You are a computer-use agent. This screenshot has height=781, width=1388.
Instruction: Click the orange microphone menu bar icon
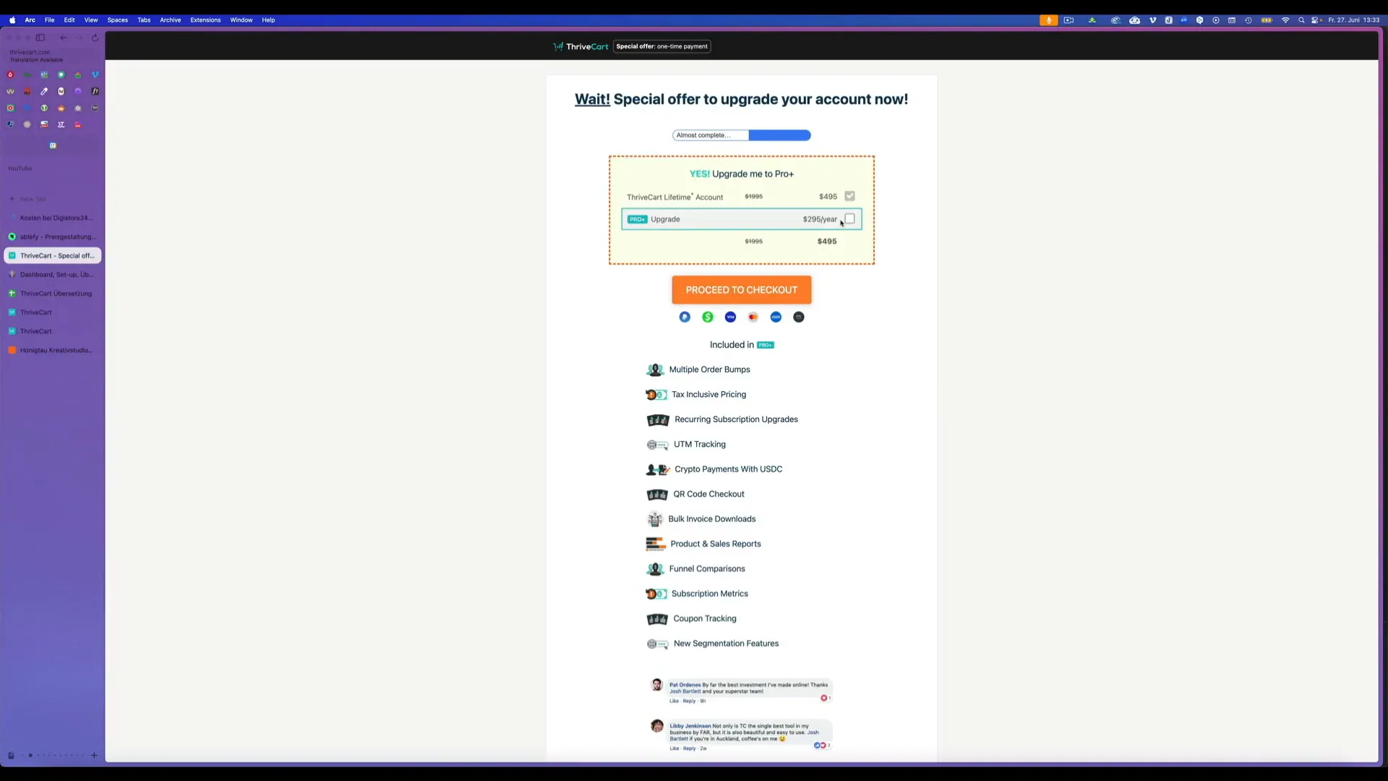pyautogui.click(x=1049, y=20)
